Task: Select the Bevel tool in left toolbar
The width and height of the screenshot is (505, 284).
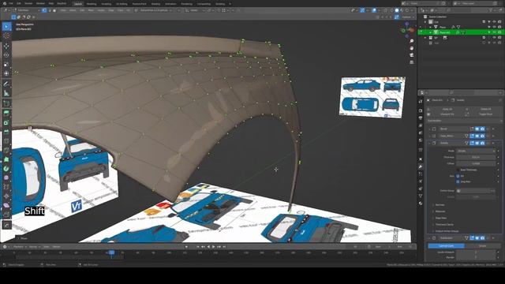Action: point(6,132)
